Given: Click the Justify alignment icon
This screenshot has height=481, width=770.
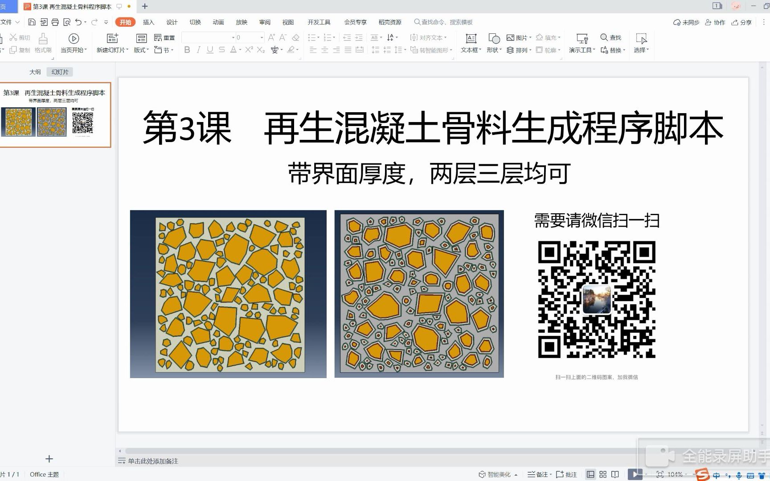Looking at the screenshot, I should pyautogui.click(x=348, y=50).
